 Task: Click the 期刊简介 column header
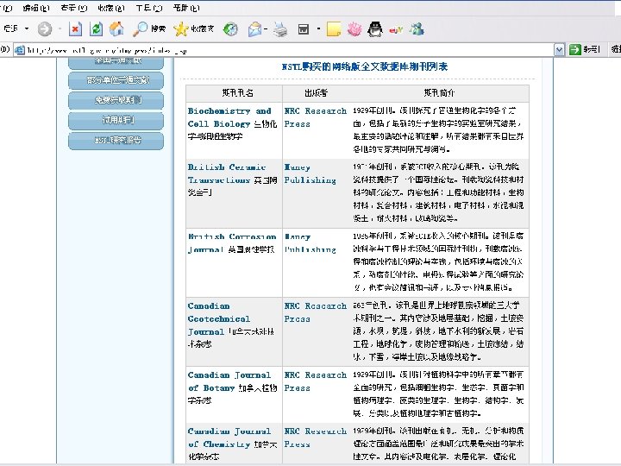click(439, 92)
